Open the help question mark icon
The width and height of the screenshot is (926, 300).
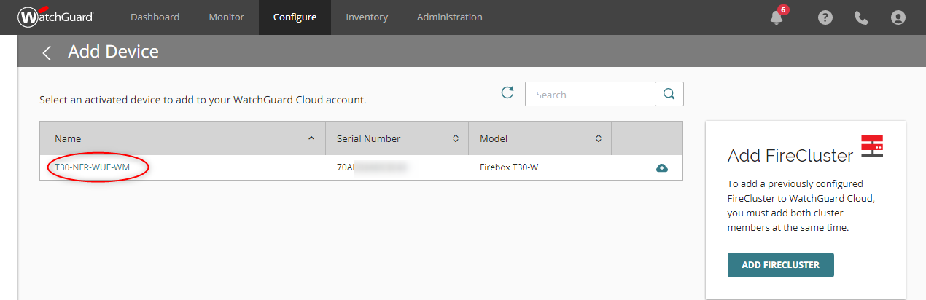[825, 17]
